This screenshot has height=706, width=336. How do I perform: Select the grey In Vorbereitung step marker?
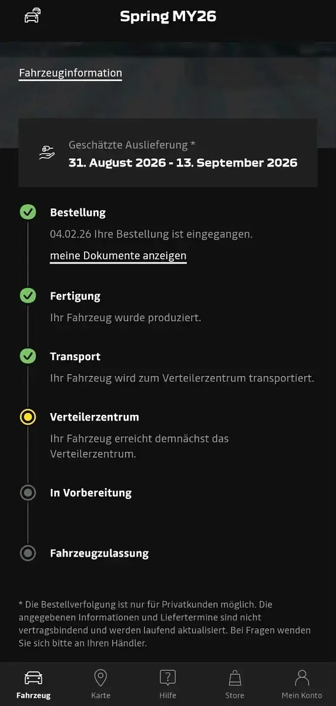pyautogui.click(x=28, y=492)
